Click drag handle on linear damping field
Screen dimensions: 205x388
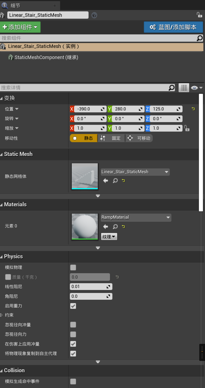pos(108,287)
